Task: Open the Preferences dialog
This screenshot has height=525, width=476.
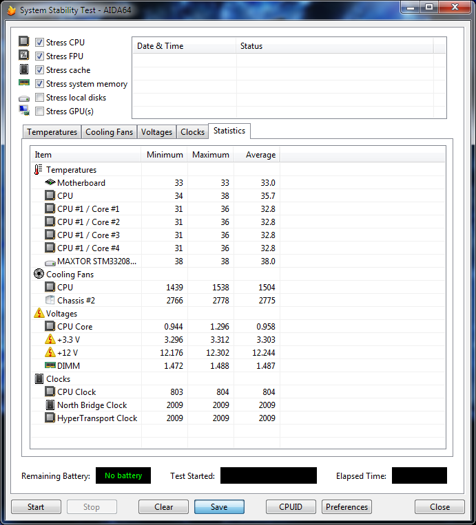Action: 346,507
